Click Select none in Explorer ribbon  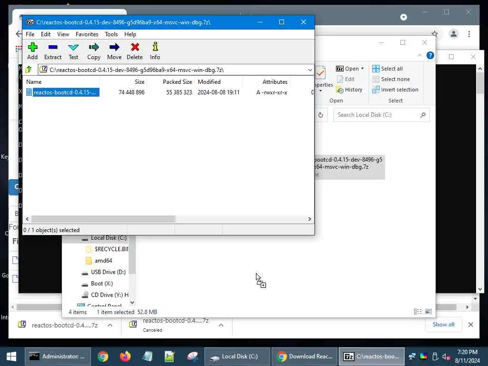(x=391, y=79)
